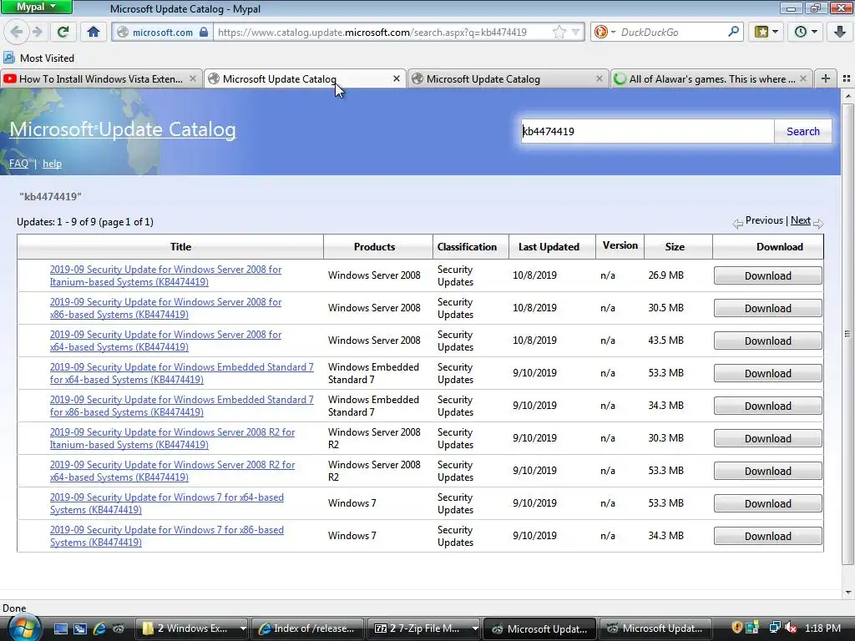The width and height of the screenshot is (855, 641).
Task: Reload the page with the refresh icon
Action: (63, 32)
